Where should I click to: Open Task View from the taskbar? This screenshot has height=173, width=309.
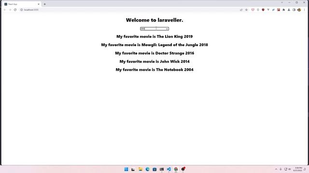[133, 169]
